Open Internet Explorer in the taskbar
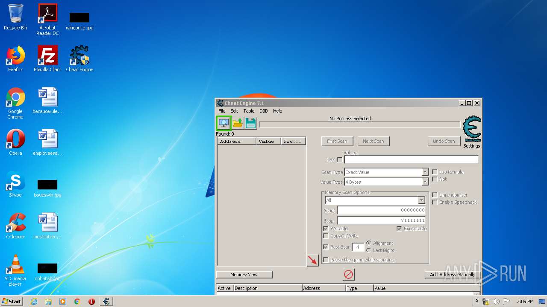 pos(34,301)
